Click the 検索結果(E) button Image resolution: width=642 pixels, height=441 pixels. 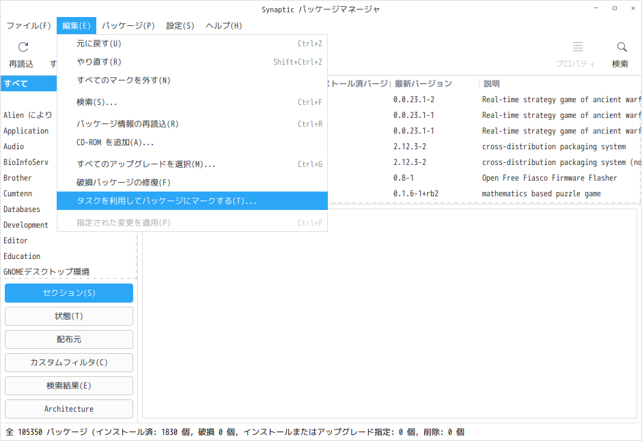click(69, 386)
